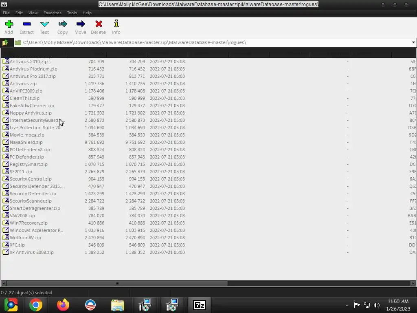Click the Add toolbar icon
Viewport: 417px width, 313px height.
pyautogui.click(x=9, y=24)
